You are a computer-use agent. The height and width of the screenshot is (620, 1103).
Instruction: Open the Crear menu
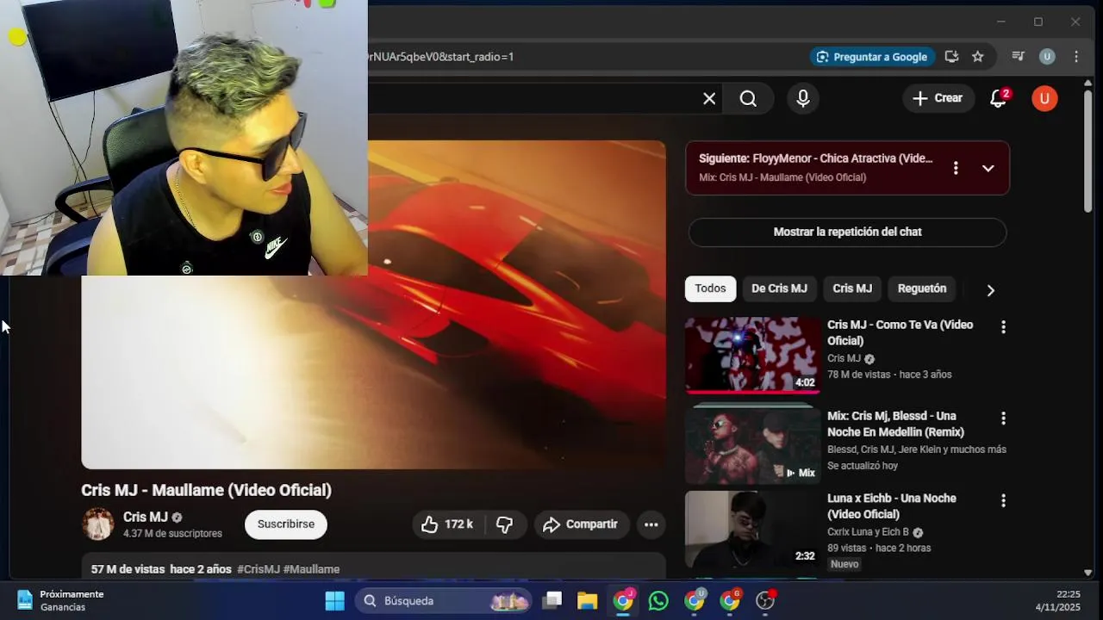tap(938, 98)
